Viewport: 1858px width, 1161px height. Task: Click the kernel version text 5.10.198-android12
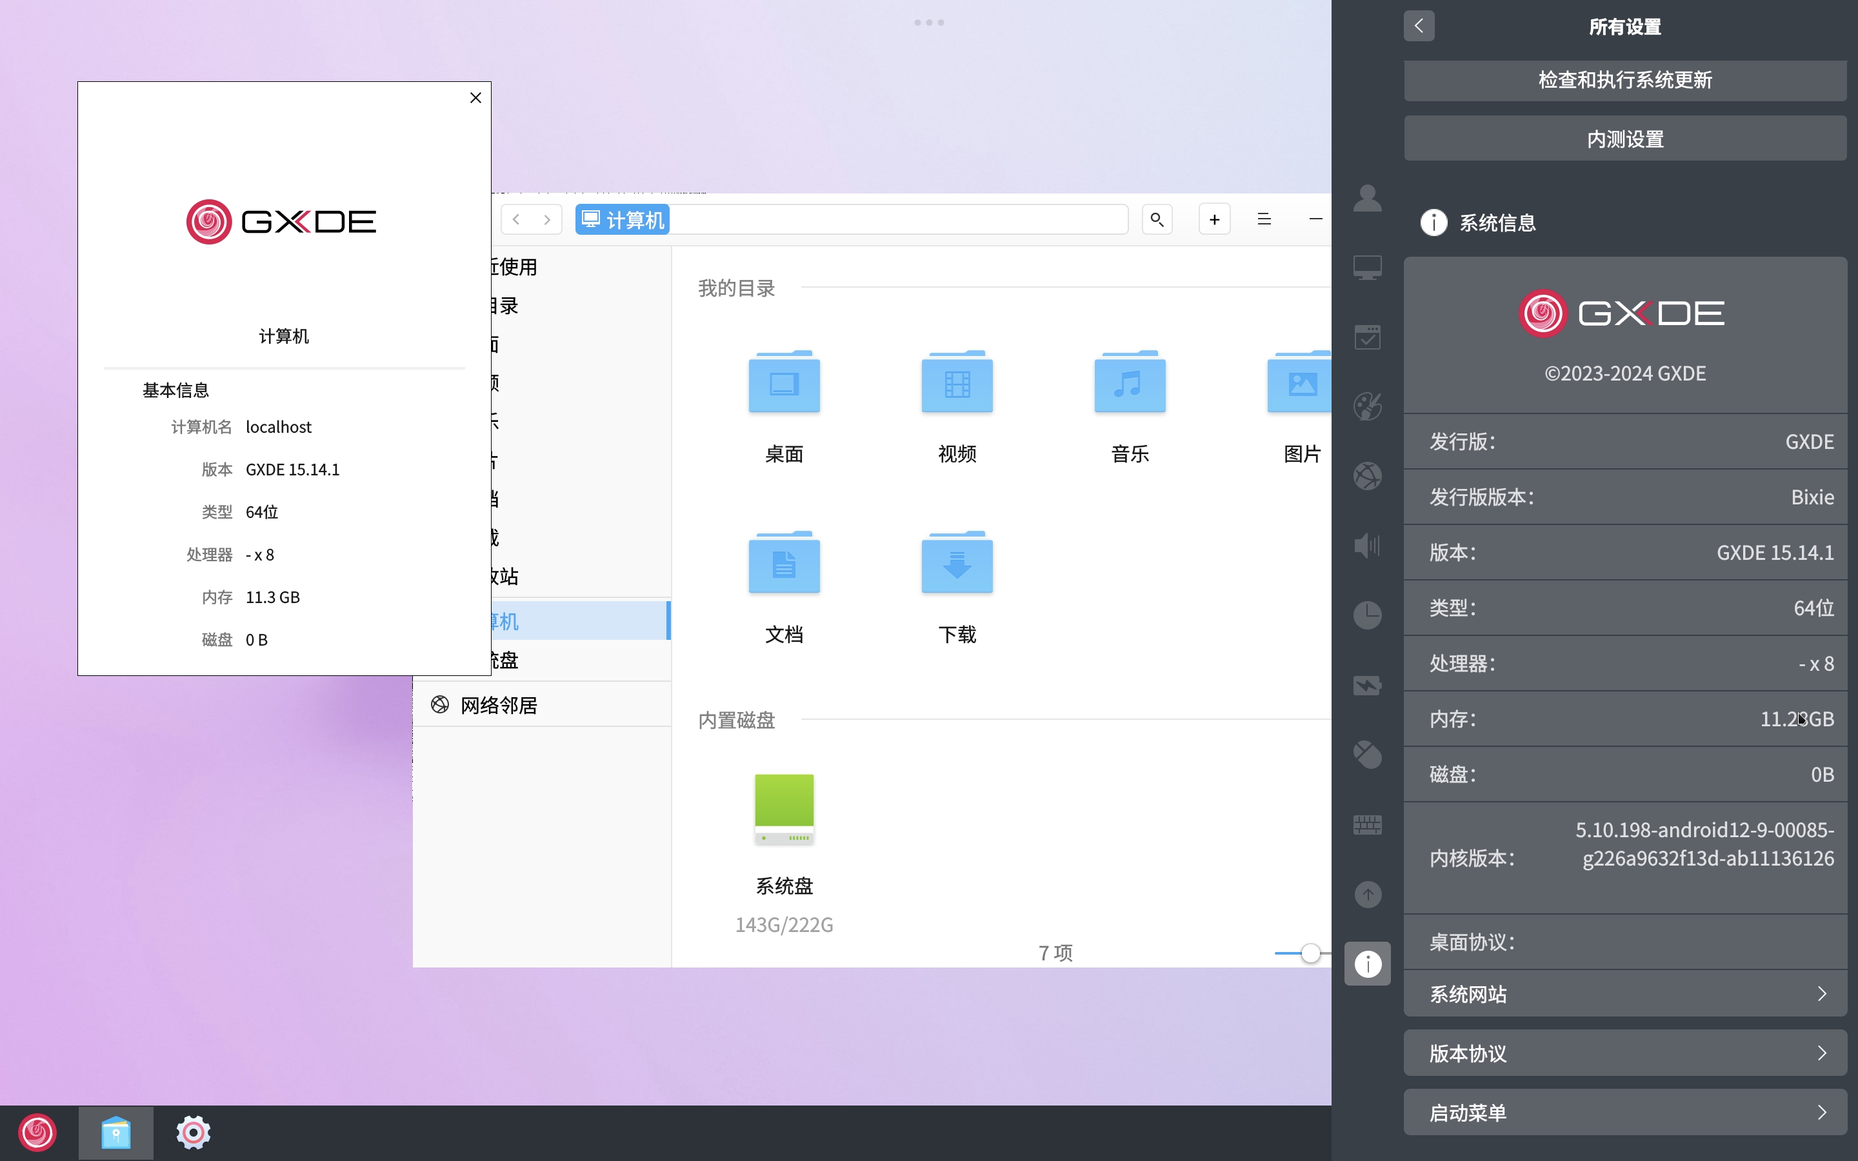click(1704, 844)
